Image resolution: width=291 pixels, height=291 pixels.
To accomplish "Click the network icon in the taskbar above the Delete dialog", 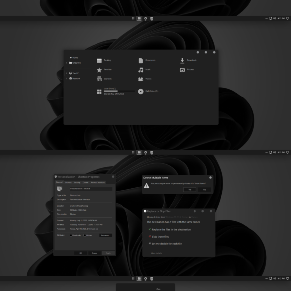I will 270,152.
